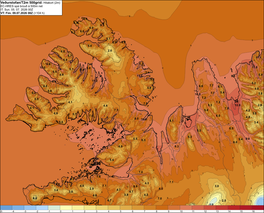Click the '10' label on the color scale

click(181, 211)
